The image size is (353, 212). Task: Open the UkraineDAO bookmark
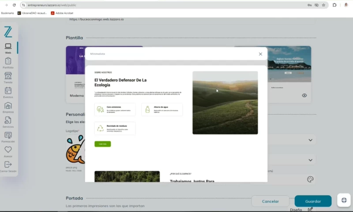pos(32,13)
